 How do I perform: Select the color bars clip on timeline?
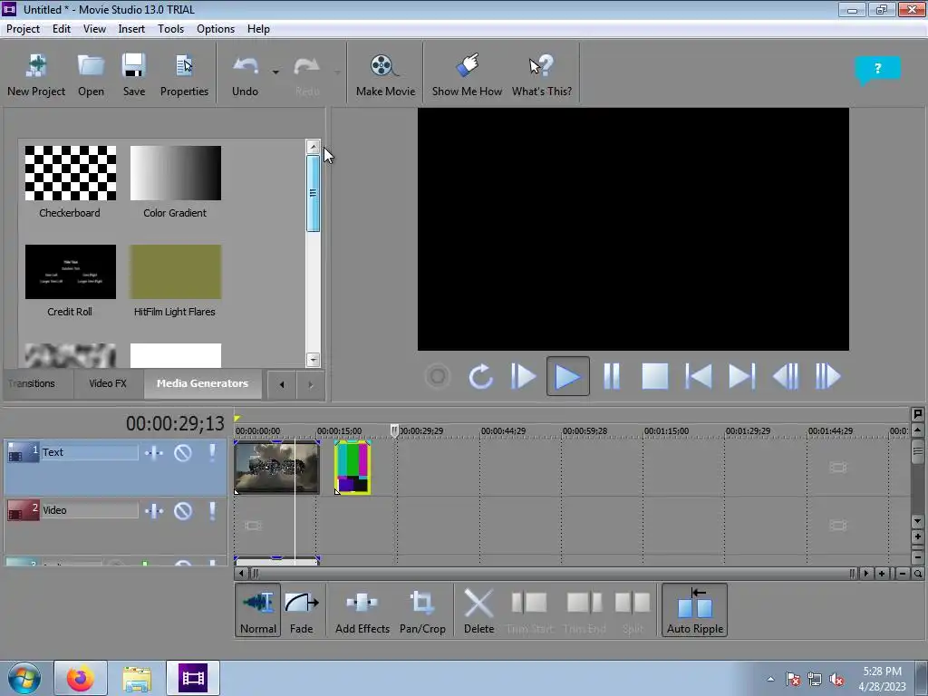(353, 468)
